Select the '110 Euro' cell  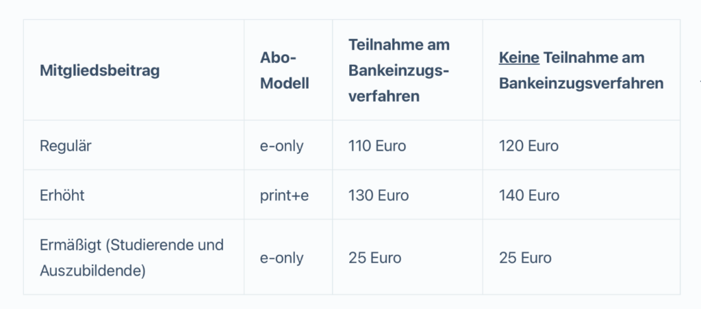click(377, 146)
